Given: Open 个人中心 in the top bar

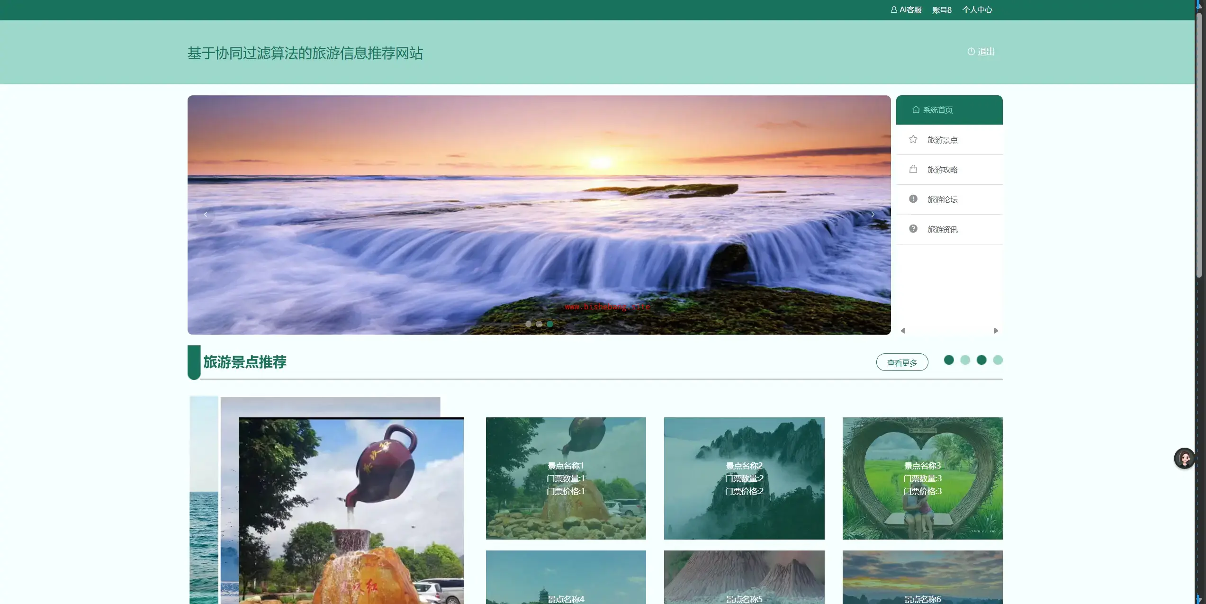Looking at the screenshot, I should (977, 9).
